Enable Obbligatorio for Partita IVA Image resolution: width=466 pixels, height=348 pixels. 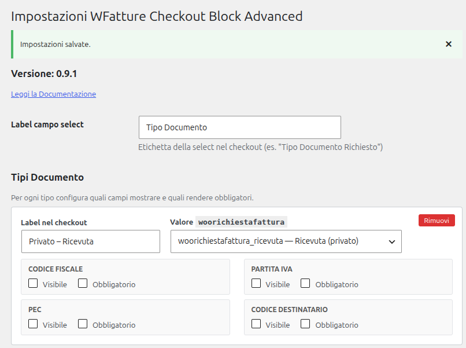305,283
